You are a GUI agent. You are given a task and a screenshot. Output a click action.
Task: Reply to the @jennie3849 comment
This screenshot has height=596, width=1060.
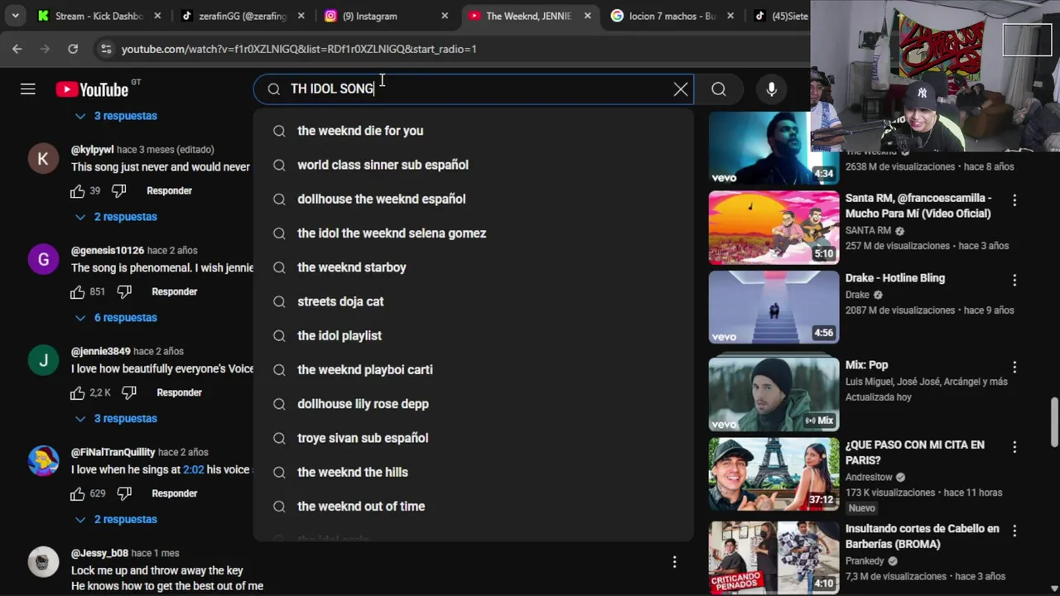point(179,392)
